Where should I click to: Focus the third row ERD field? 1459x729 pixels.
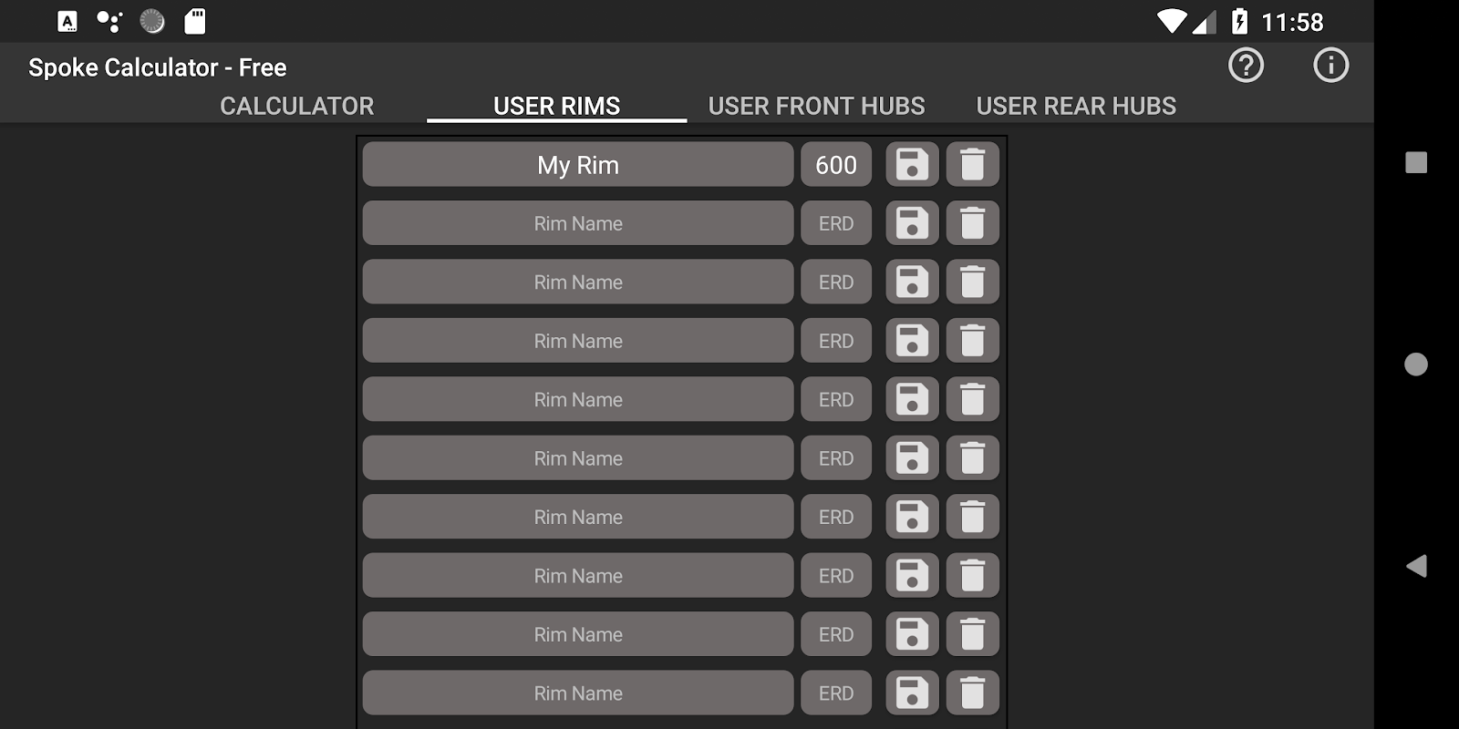[836, 282]
